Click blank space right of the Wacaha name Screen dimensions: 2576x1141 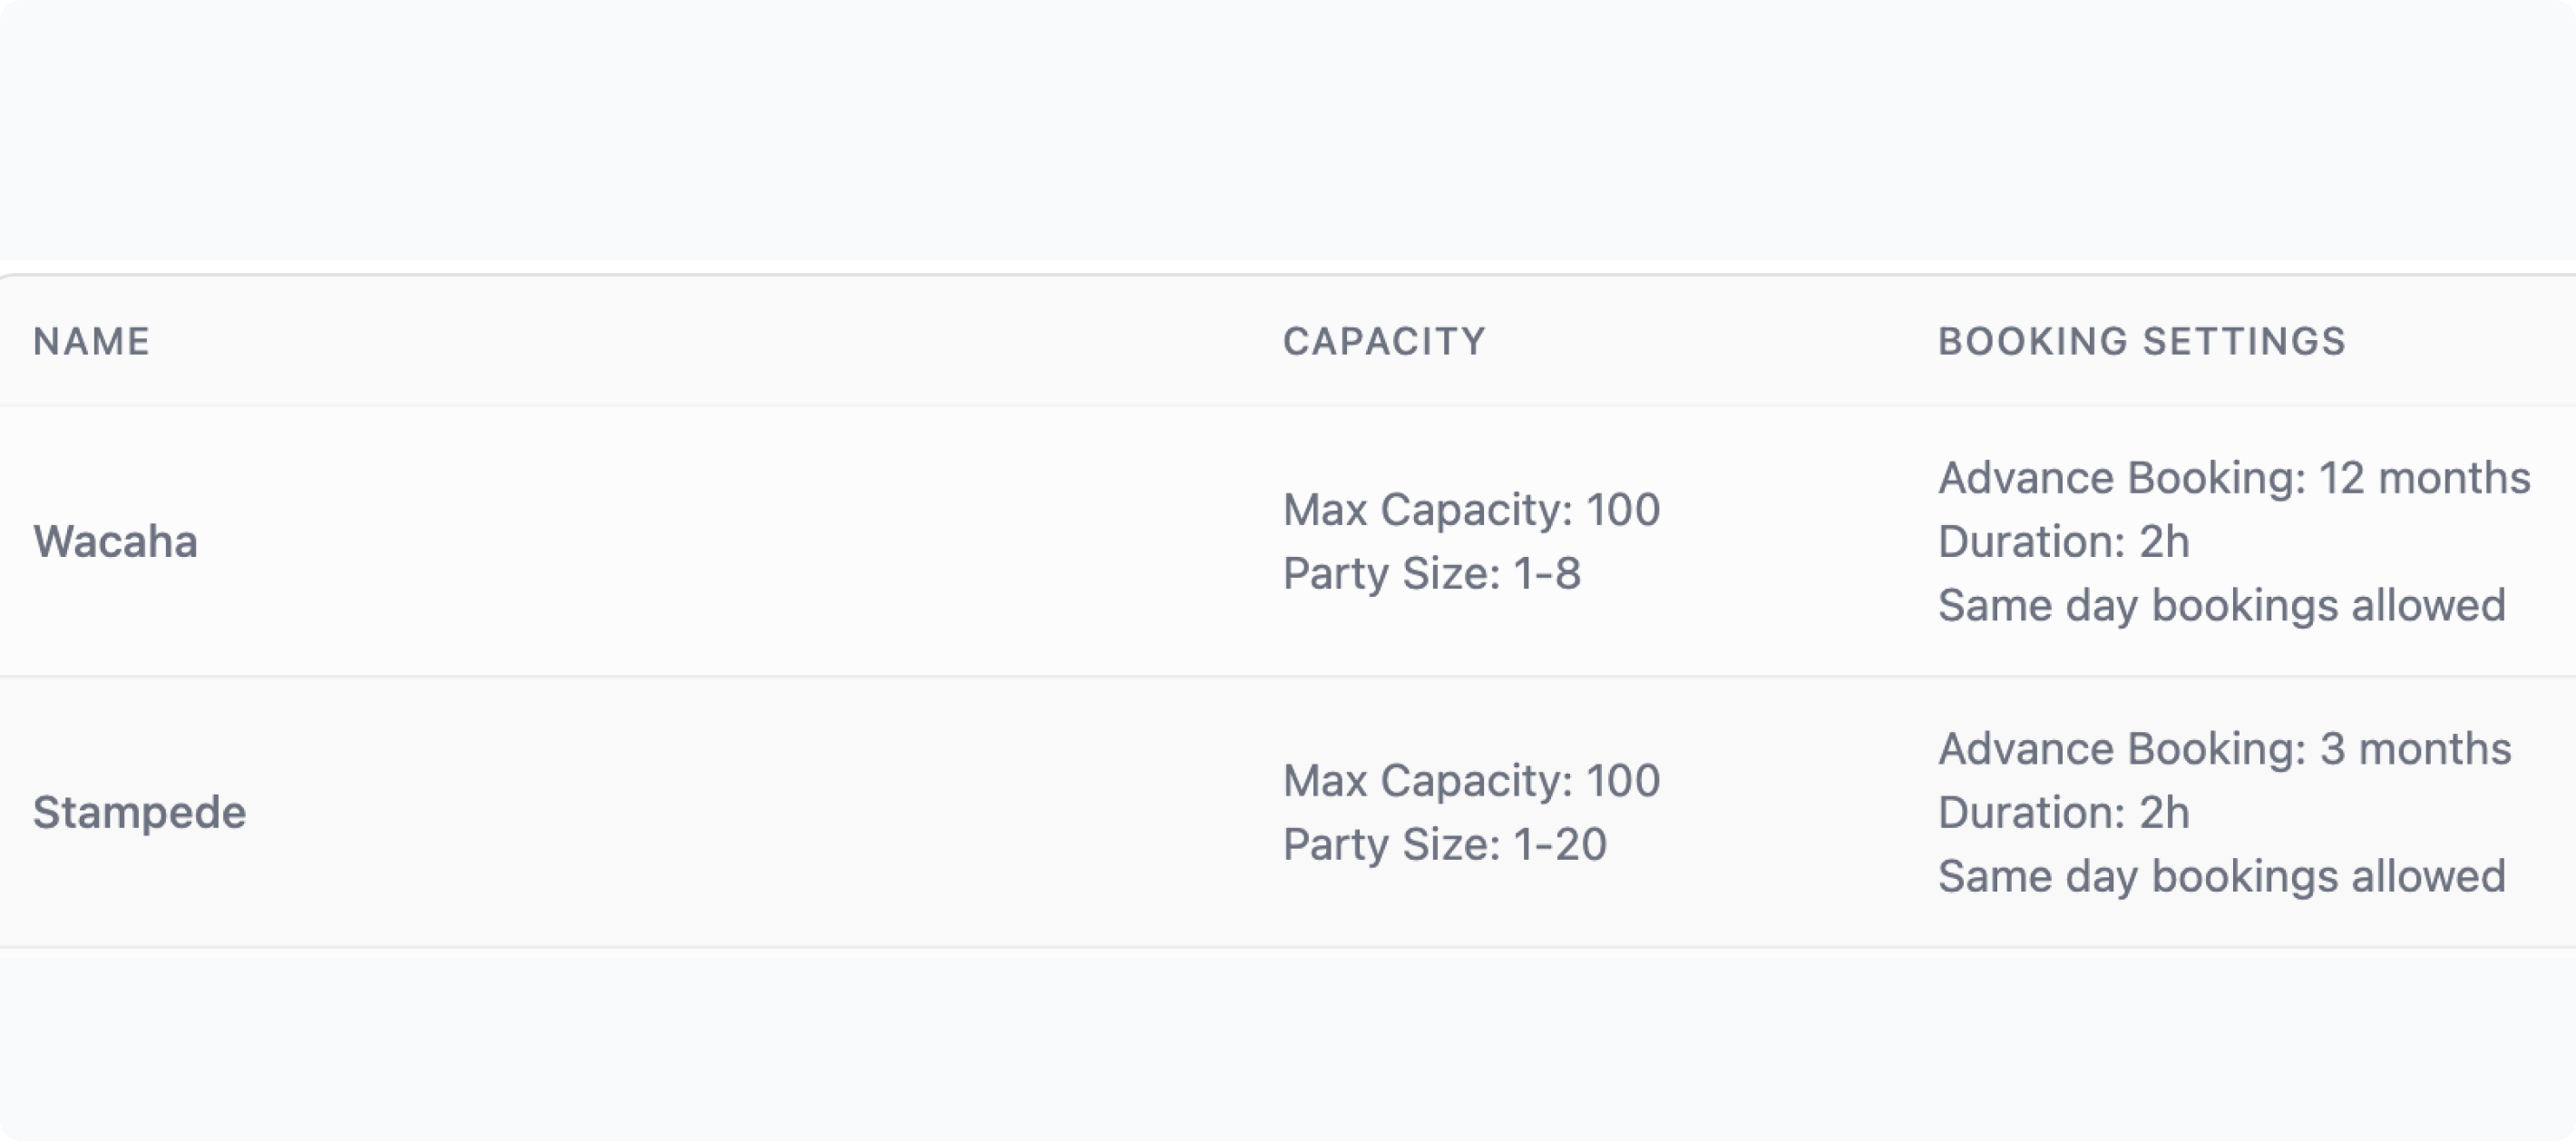point(700,542)
